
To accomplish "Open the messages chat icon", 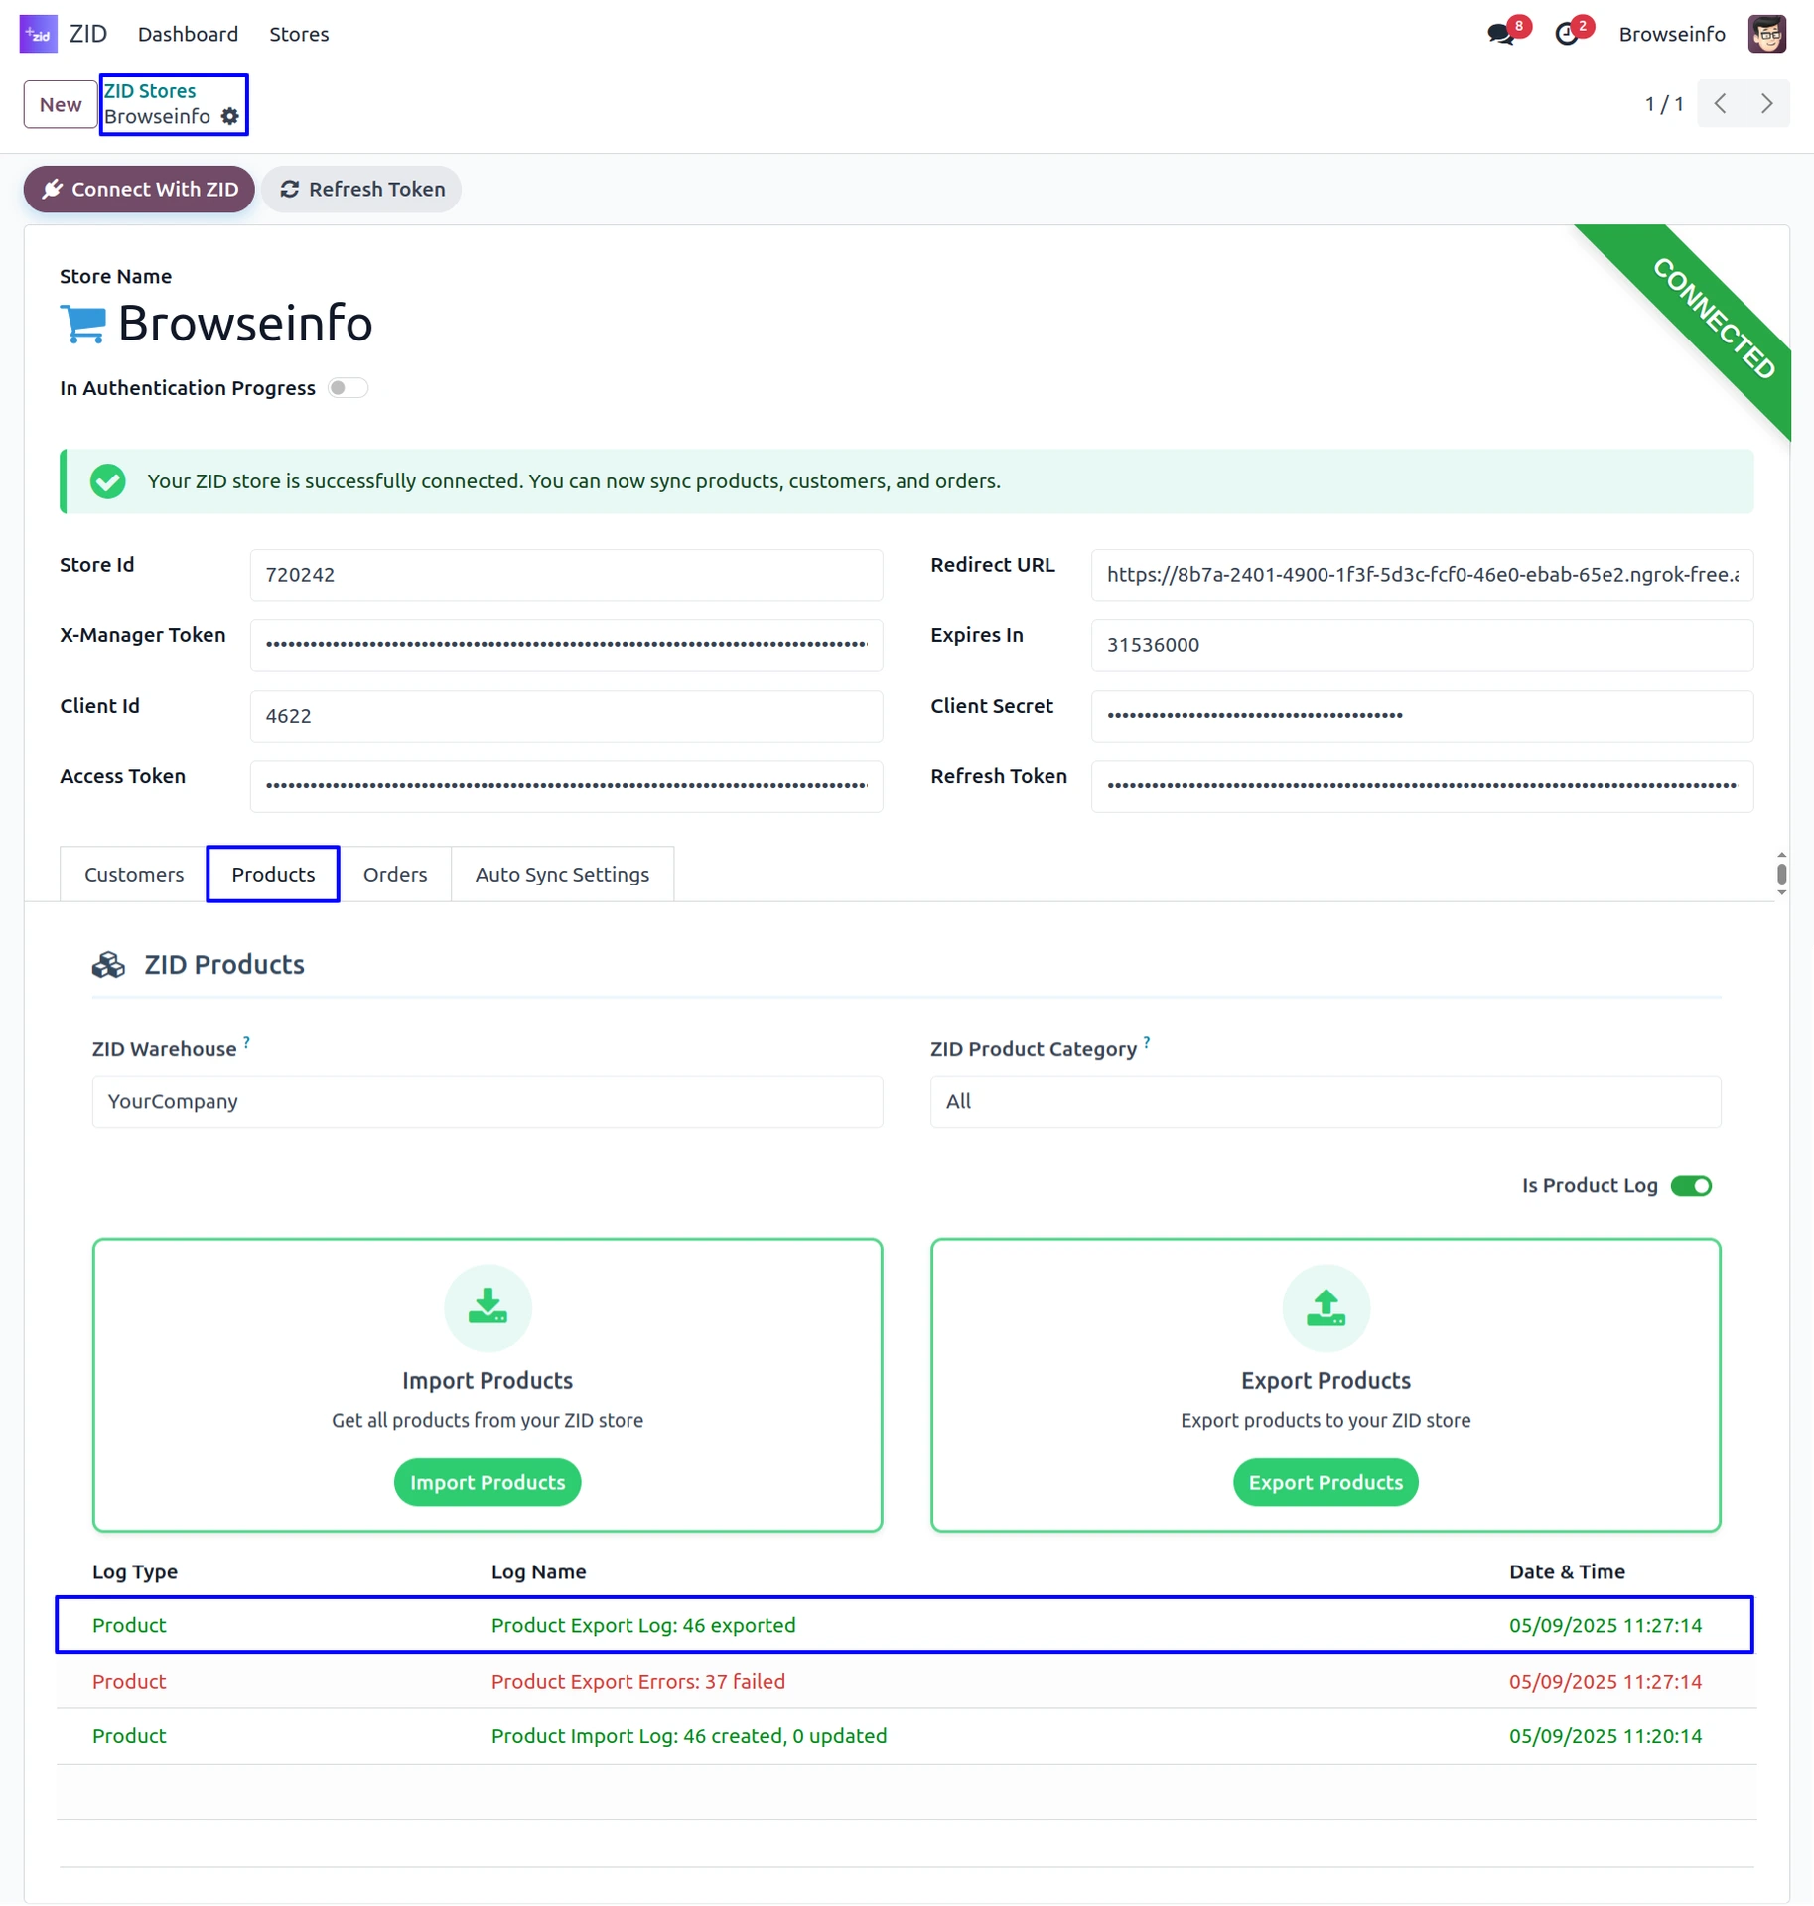I will pyautogui.click(x=1501, y=35).
